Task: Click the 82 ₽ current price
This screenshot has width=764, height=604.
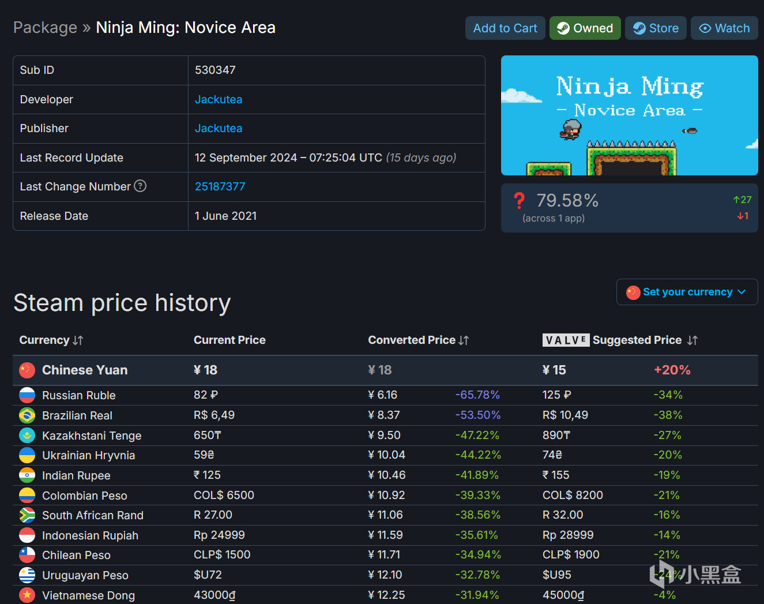Action: (206, 395)
